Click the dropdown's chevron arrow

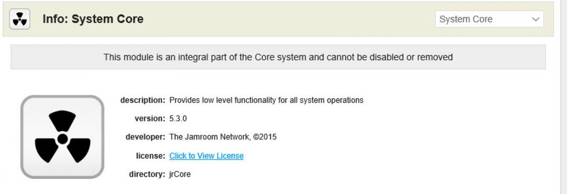536,19
